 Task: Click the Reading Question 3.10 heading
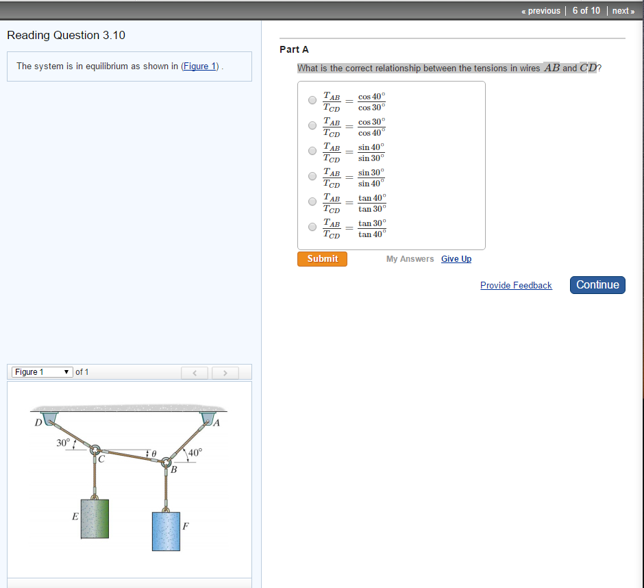point(66,36)
